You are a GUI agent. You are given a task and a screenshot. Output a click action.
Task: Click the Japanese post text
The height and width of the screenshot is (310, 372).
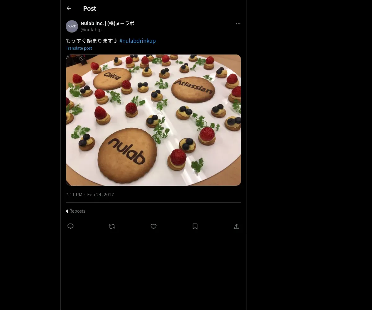click(92, 41)
